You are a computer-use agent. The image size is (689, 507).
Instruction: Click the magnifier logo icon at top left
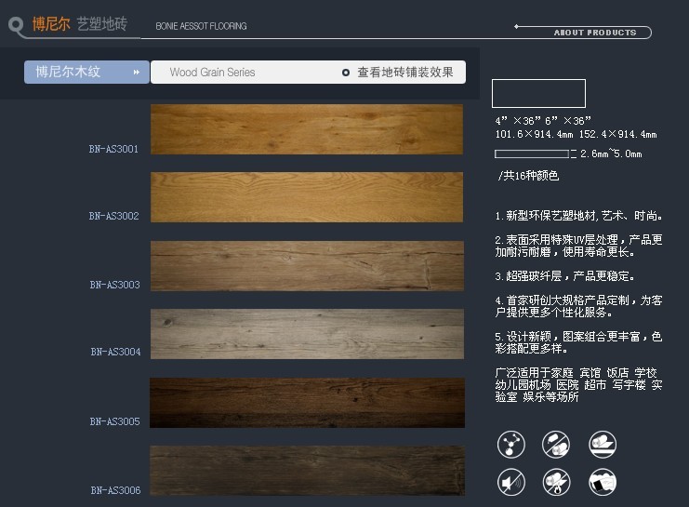[15, 24]
